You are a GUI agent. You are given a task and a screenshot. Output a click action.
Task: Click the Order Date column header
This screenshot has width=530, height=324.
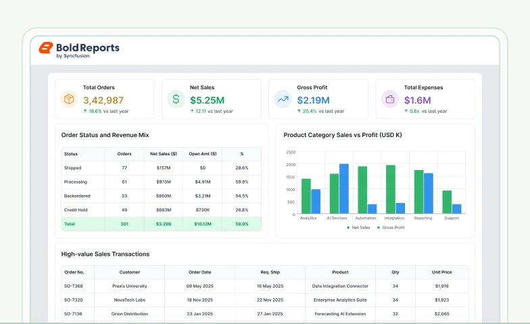tap(200, 272)
